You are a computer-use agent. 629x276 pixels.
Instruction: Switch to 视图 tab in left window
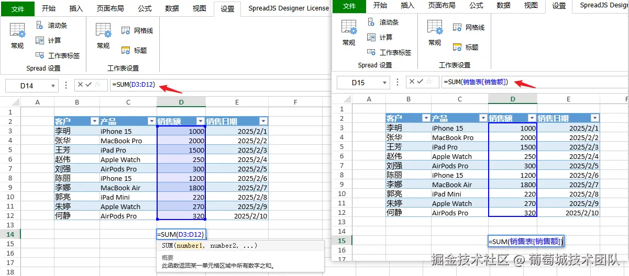(199, 8)
